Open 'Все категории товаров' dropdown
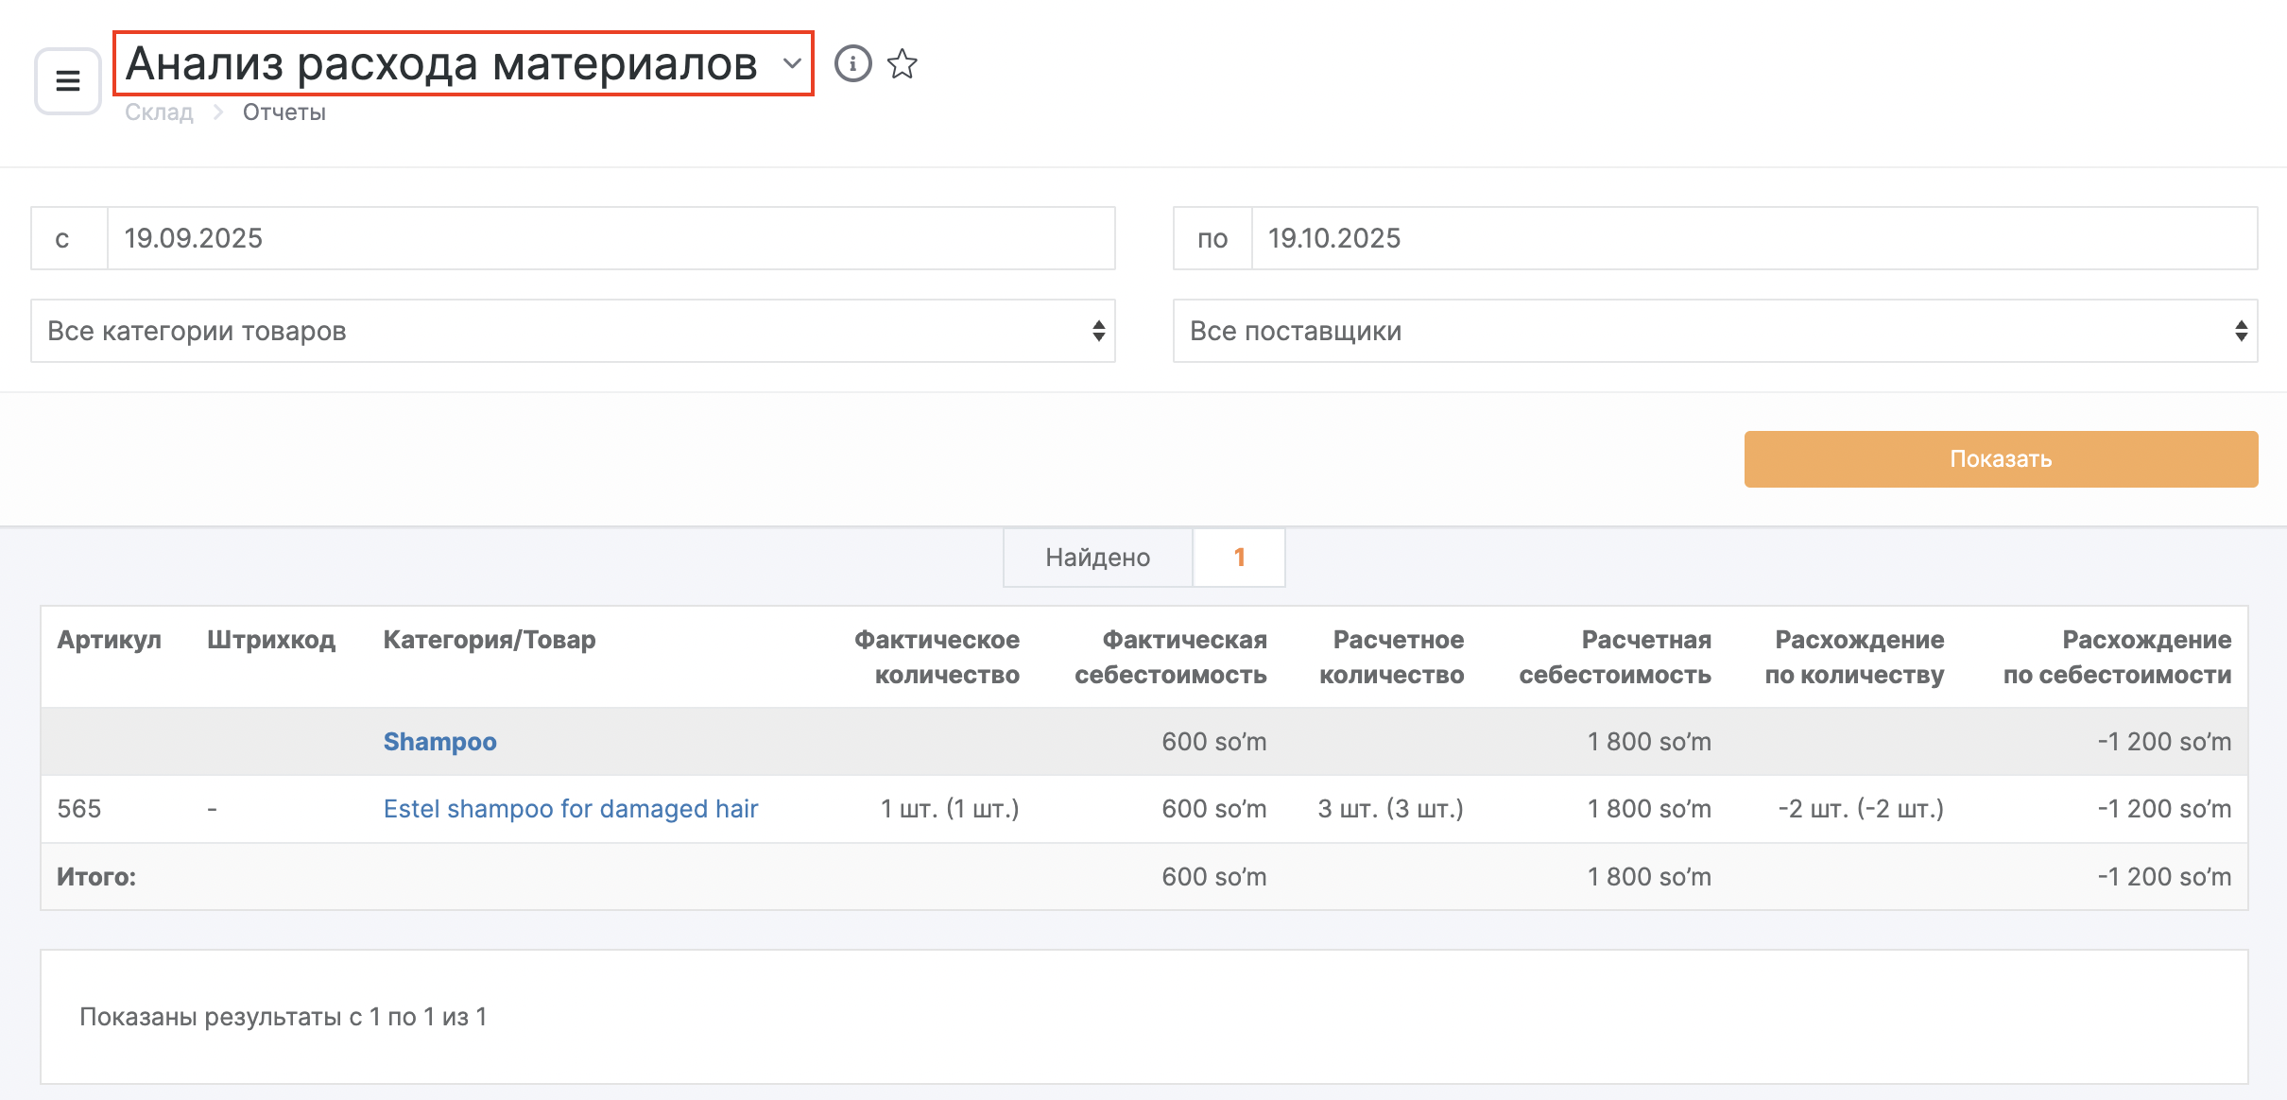2287x1100 pixels. tap(573, 331)
